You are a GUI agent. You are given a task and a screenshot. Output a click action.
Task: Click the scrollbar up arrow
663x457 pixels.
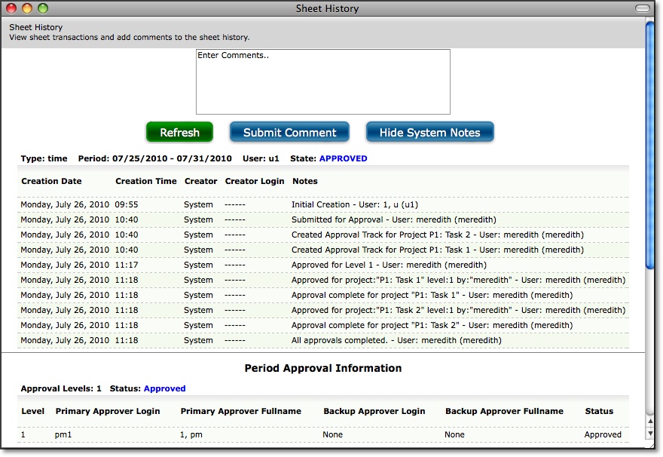click(x=650, y=421)
